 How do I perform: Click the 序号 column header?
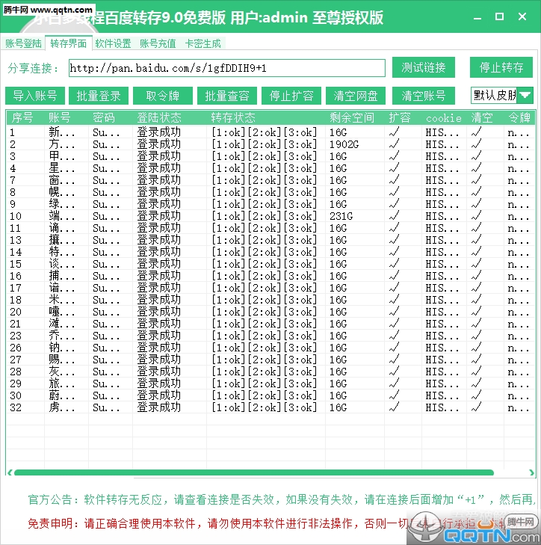click(x=22, y=118)
